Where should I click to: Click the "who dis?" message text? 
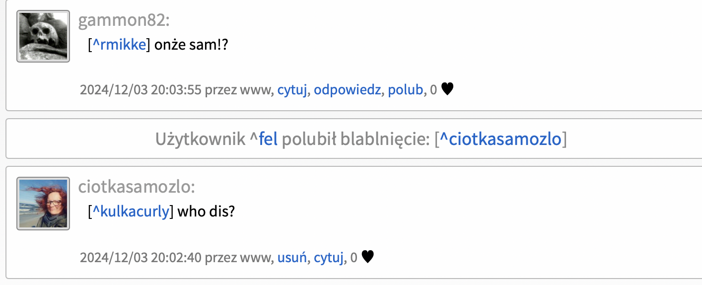(x=206, y=212)
